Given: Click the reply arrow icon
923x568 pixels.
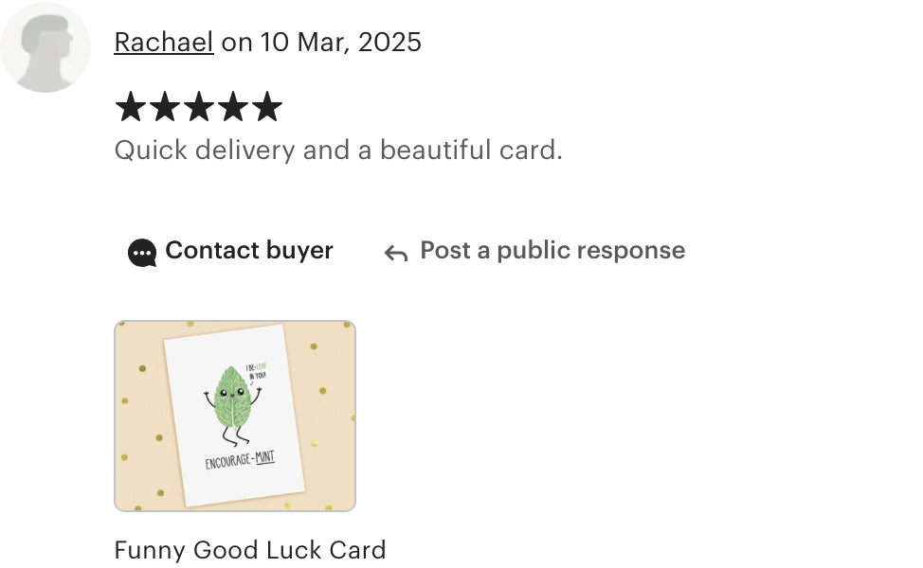Looking at the screenshot, I should click(x=396, y=253).
